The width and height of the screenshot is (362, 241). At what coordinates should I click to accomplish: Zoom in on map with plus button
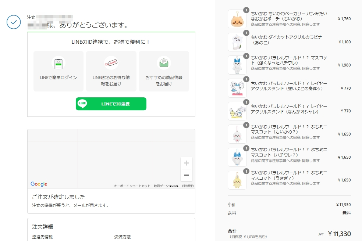tap(186, 163)
